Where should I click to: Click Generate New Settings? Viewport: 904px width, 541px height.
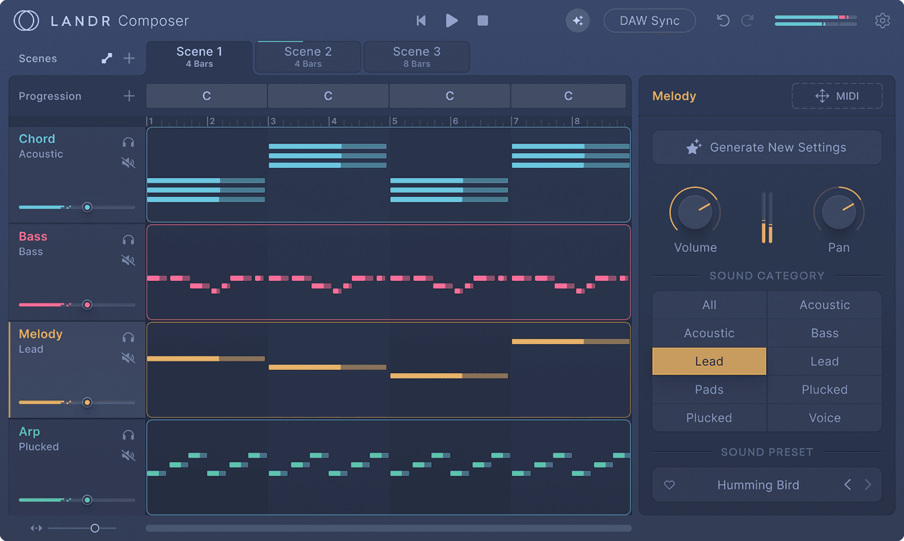tap(766, 147)
